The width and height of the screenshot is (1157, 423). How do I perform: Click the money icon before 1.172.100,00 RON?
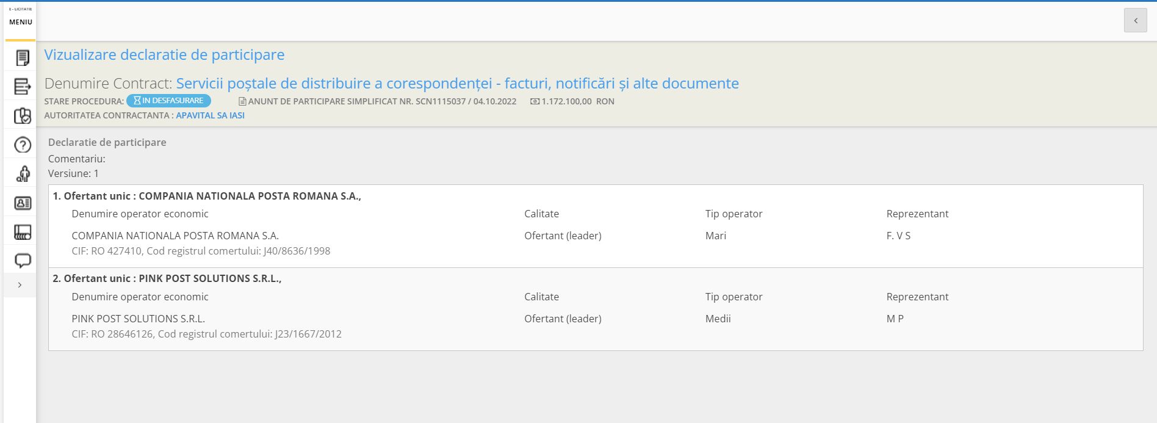pos(535,101)
